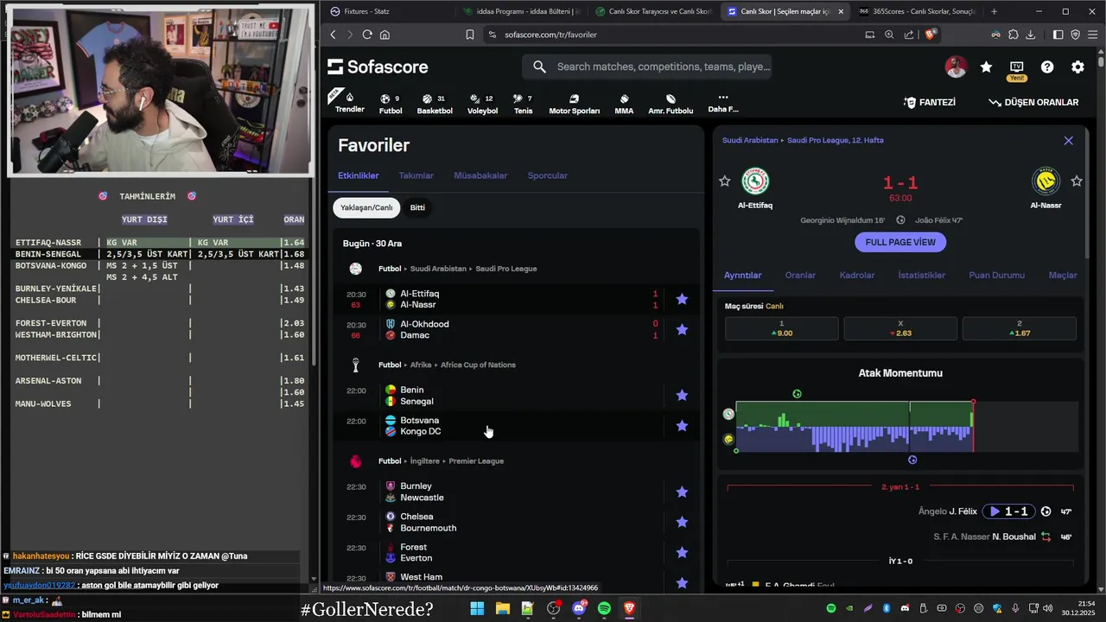1106x622 pixels.
Task: Open the browser hamburger menu
Action: pyautogui.click(x=1092, y=35)
